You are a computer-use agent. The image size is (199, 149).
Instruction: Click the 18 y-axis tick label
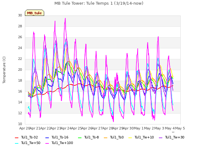[x=20, y=81]
